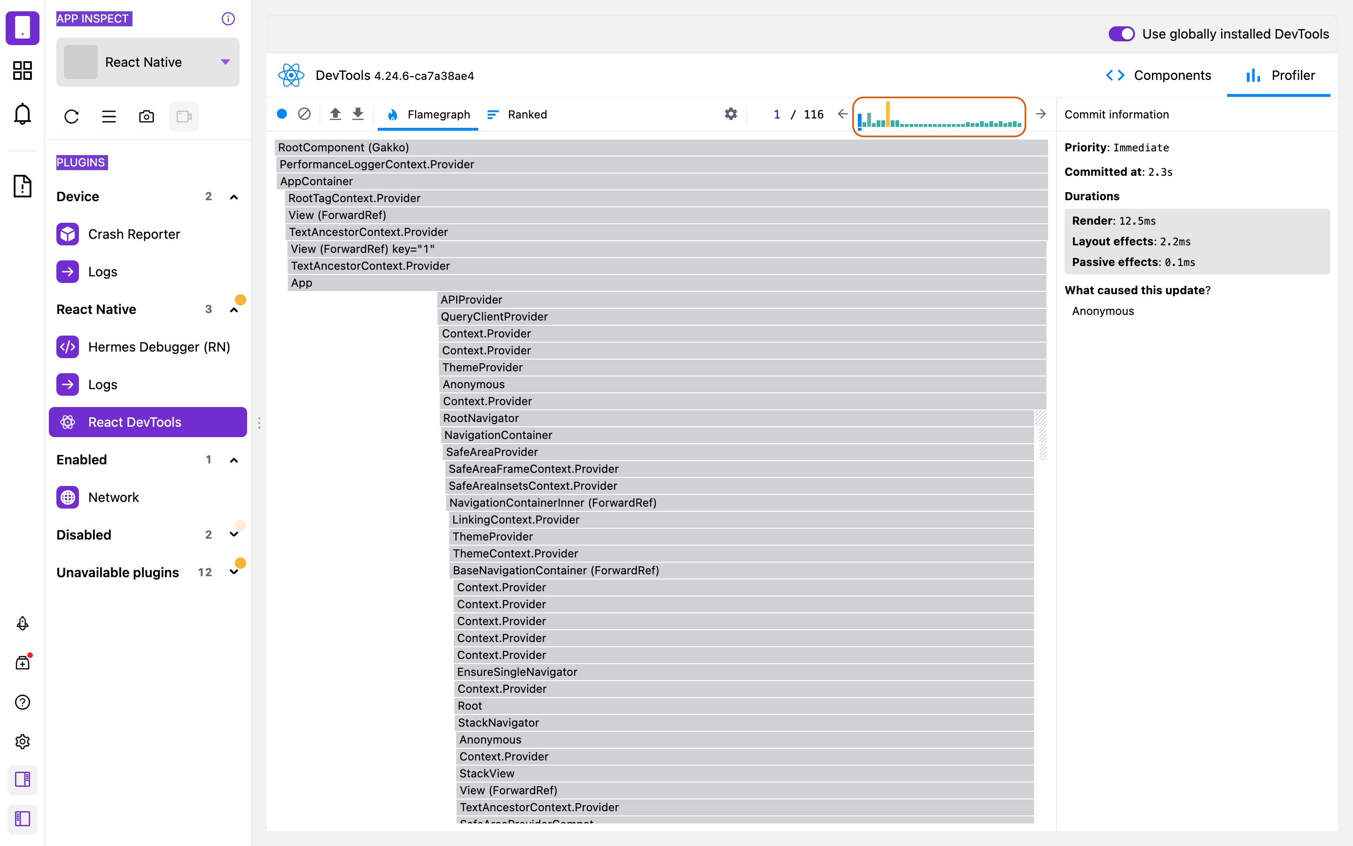Click the save profile download icon
Viewport: 1353px width, 846px height.
pyautogui.click(x=358, y=114)
